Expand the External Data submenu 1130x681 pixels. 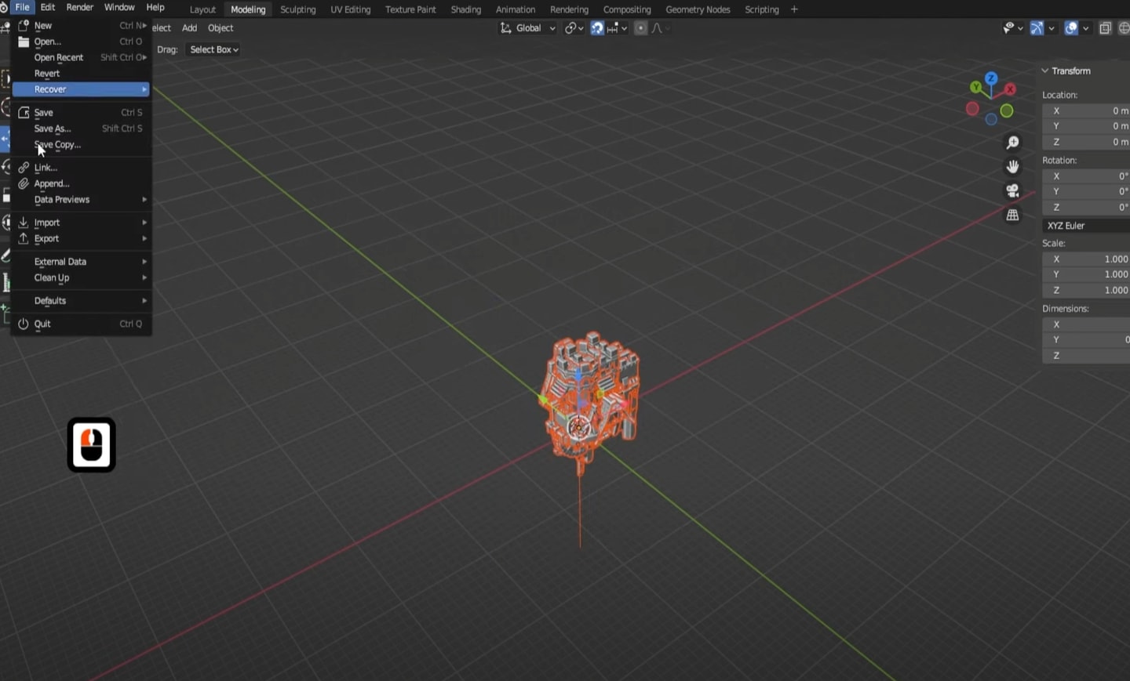tap(81, 262)
